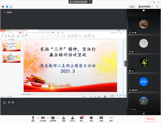Open the emoji reactions icon
This screenshot has width=161, height=123.
[9, 102]
